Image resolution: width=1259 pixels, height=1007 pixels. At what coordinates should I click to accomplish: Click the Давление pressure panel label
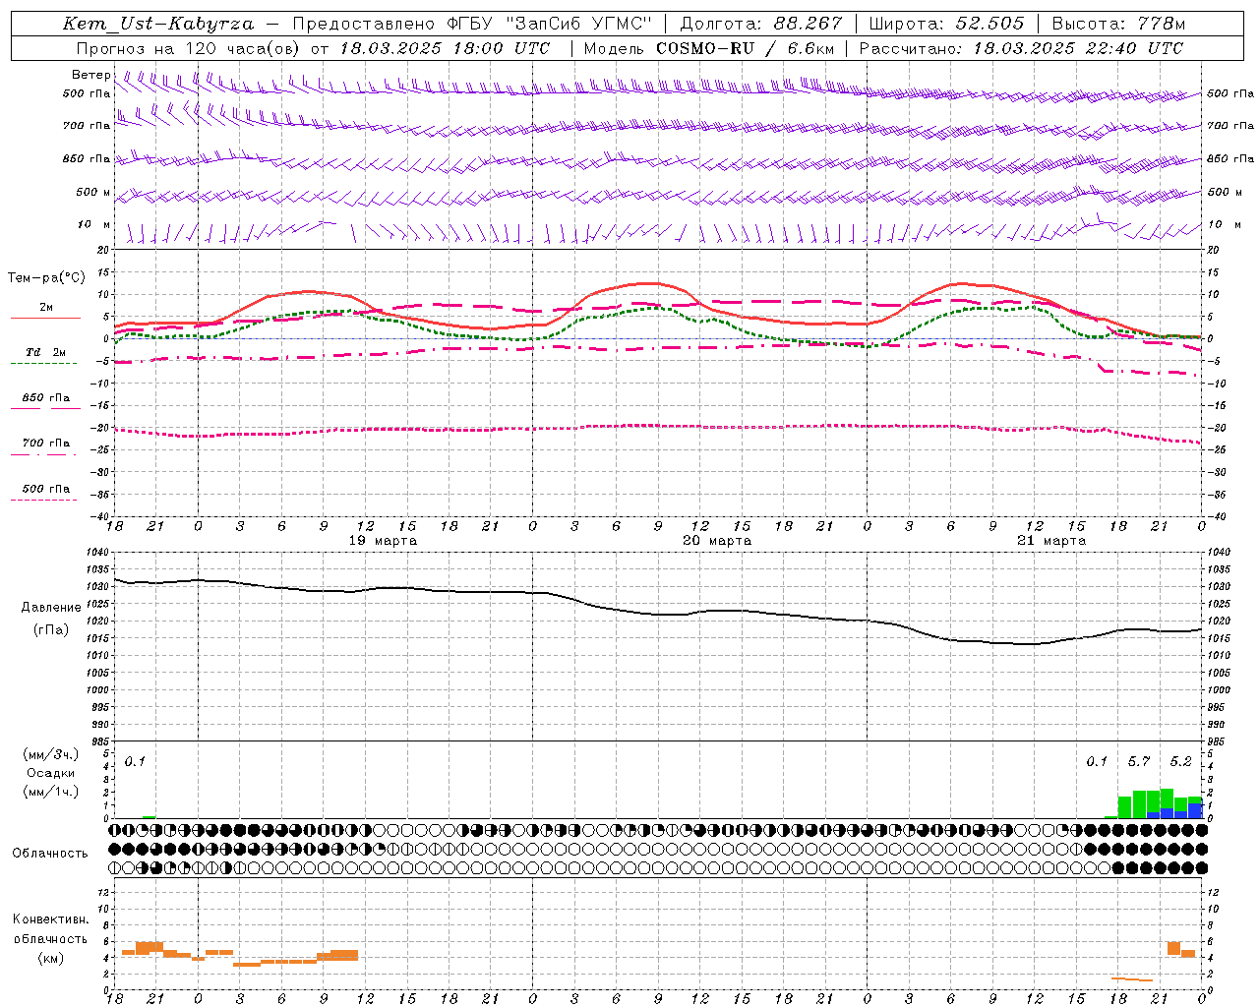pyautogui.click(x=51, y=608)
